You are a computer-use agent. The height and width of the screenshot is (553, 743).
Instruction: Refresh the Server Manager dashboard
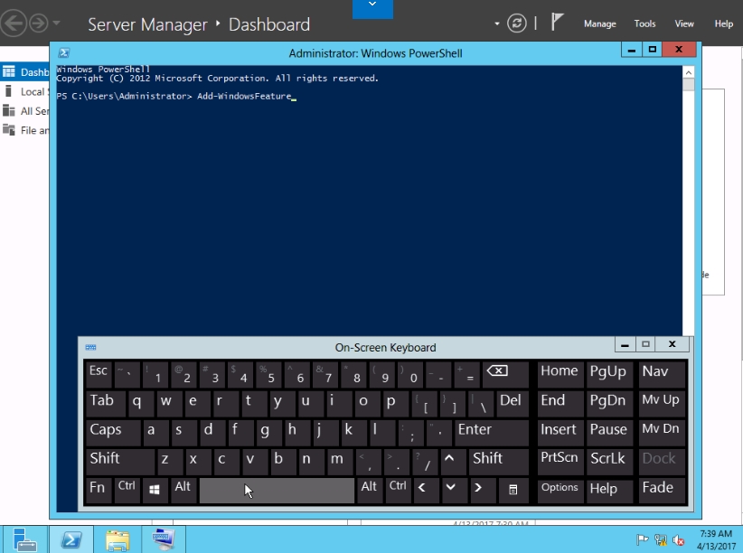(516, 23)
